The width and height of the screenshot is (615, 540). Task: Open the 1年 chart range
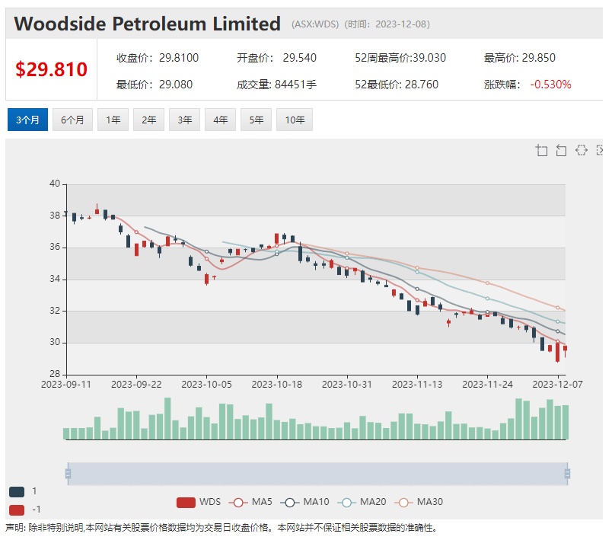(113, 120)
